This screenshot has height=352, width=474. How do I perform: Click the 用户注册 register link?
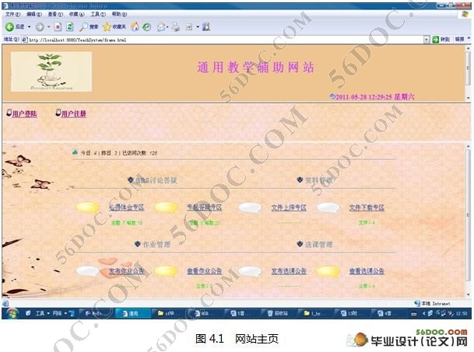72,113
